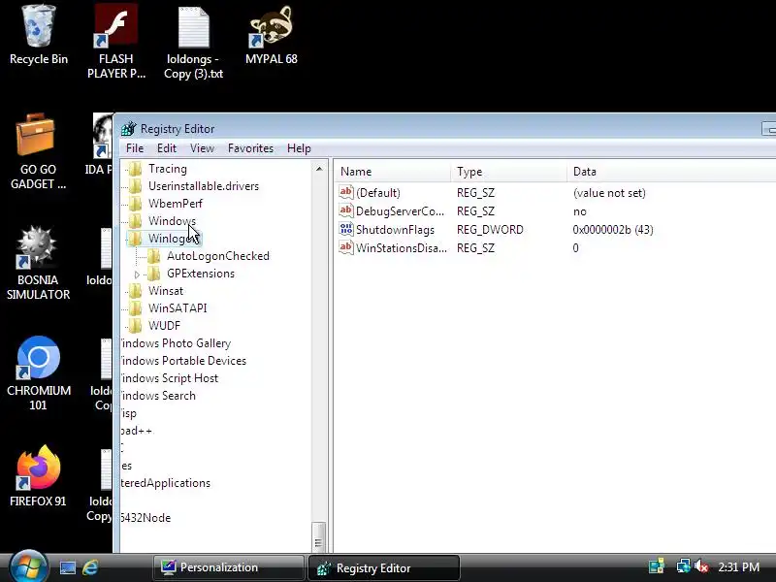Click the data value 0x0000002b (43)

pos(613,230)
